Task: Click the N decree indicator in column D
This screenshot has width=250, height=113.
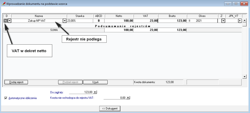Action: (x=5, y=21)
